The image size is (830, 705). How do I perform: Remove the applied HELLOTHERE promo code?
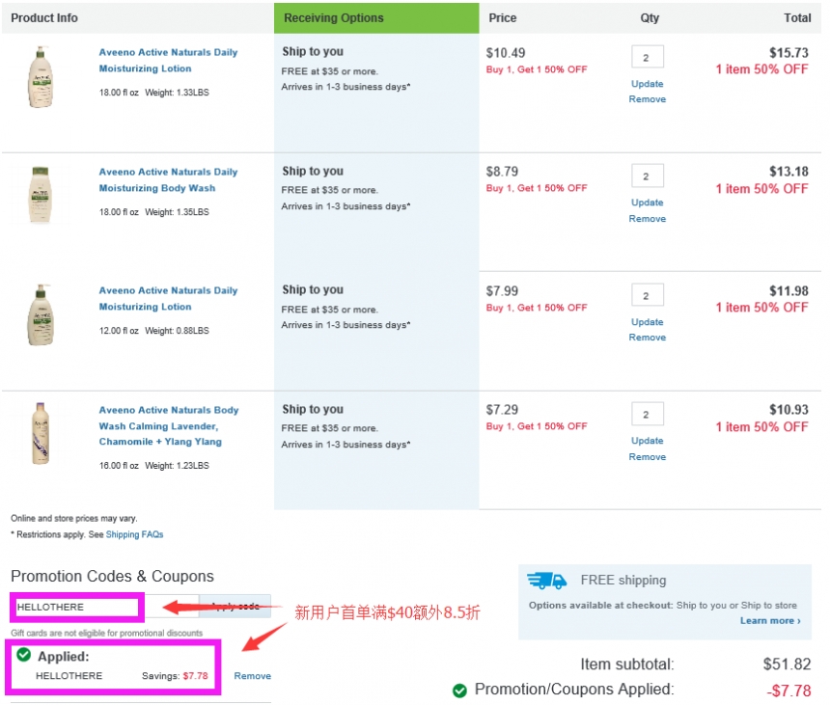252,676
